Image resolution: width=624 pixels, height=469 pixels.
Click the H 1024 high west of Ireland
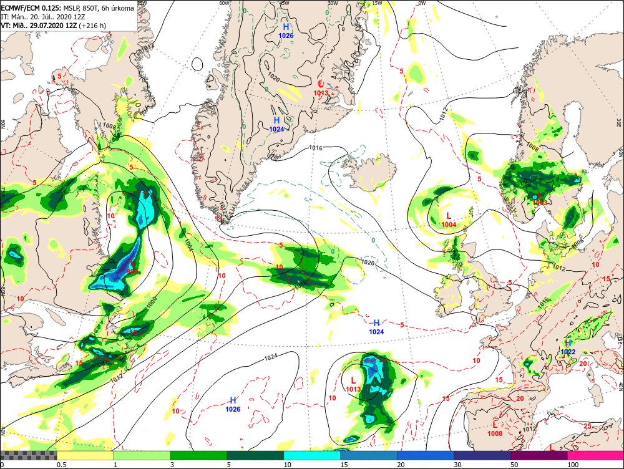tap(376, 327)
